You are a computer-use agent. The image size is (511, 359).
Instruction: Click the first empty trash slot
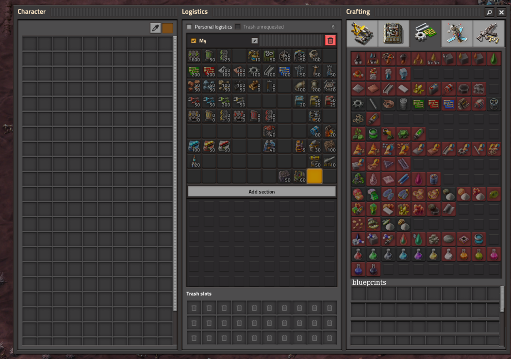(194, 308)
